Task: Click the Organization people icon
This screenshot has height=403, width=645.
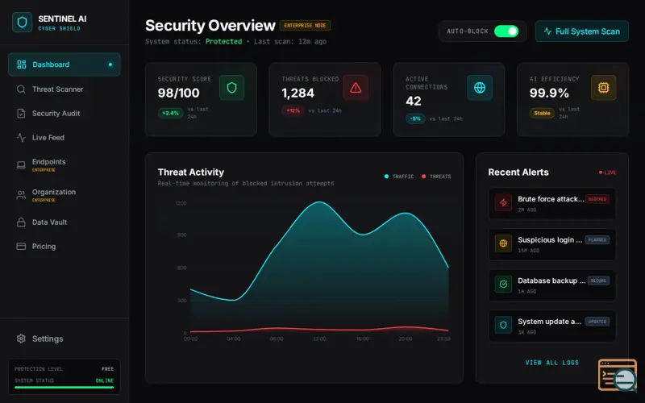Action: click(x=21, y=195)
